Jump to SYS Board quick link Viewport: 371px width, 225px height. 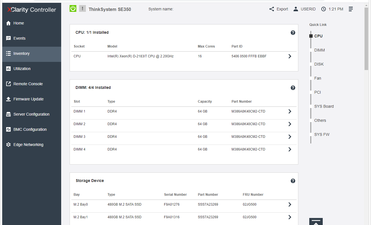click(x=324, y=106)
